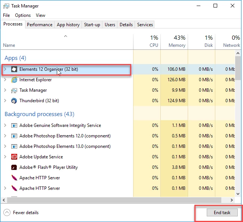Expand the Adobe Update Service entry

5,157
